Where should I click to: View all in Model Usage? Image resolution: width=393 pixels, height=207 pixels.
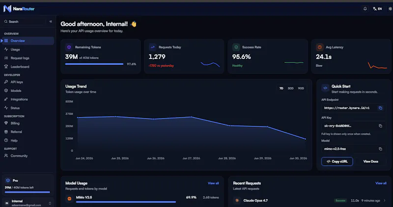[213, 183]
